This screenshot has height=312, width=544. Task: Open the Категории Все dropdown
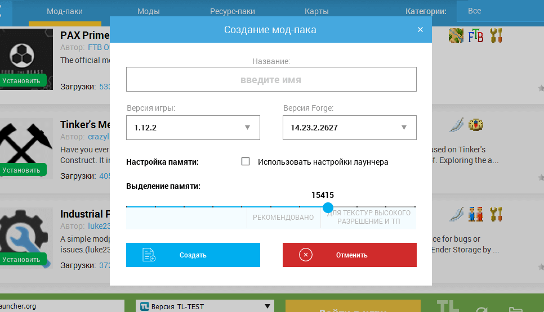pyautogui.click(x=500, y=11)
